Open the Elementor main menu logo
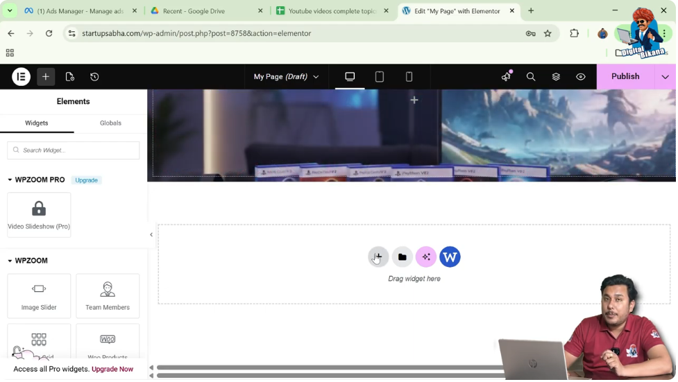This screenshot has height=382, width=678. coord(21,77)
